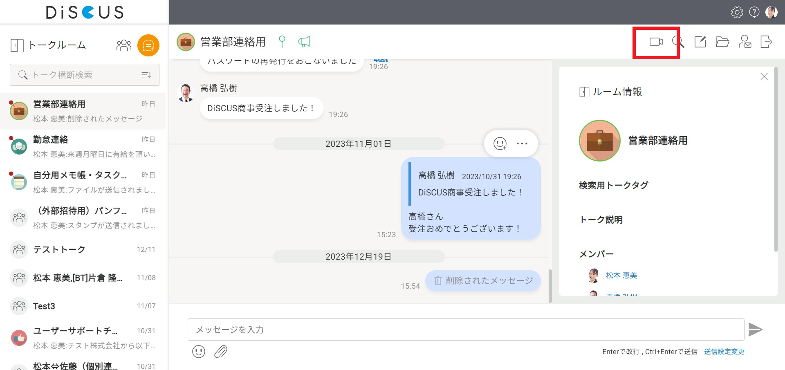Image resolution: width=785 pixels, height=370 pixels.
Task: Click the 営業部連絡用 title in header
Action: 233,42
